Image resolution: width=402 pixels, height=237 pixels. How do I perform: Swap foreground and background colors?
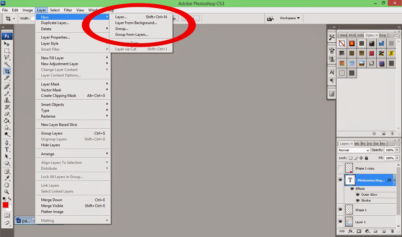point(10,199)
